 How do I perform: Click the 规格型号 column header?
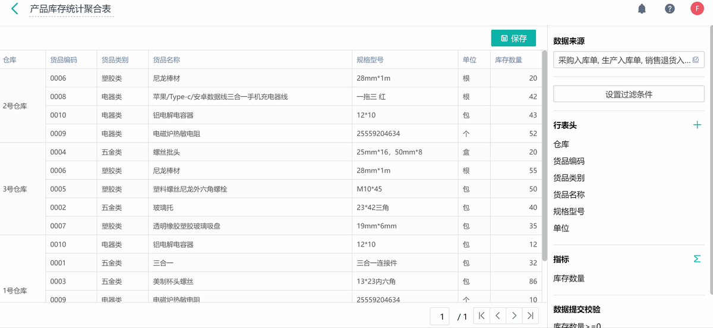pyautogui.click(x=405, y=60)
